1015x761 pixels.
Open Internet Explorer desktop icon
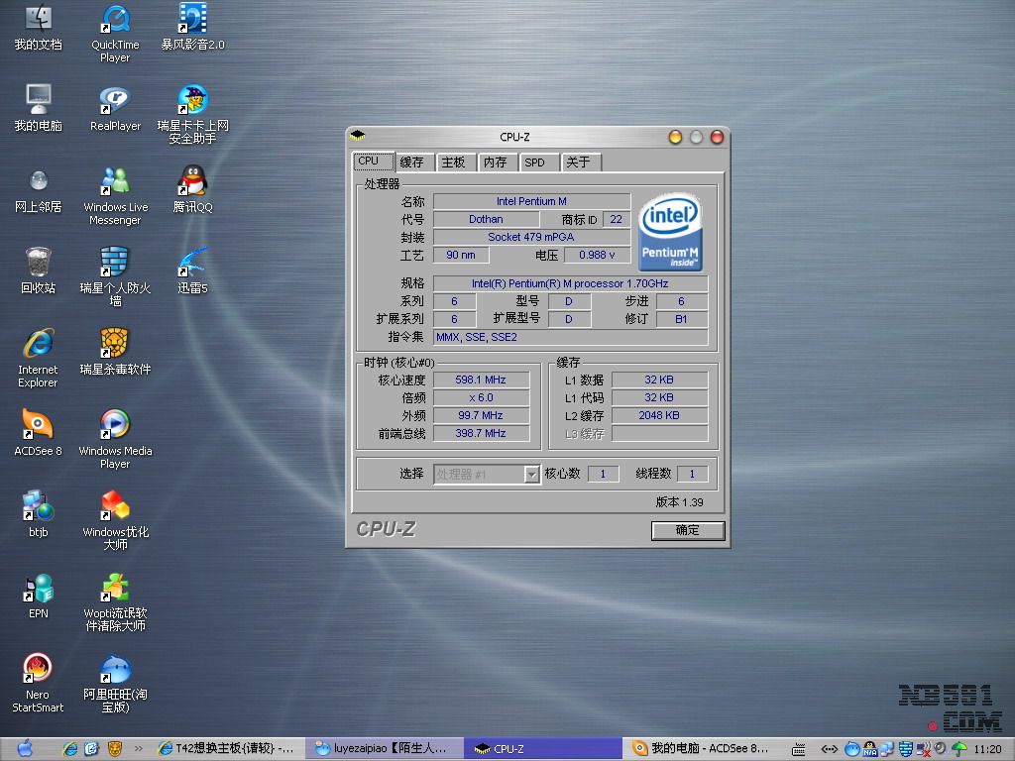coord(38,345)
